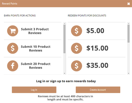Close the Reward Points dialog
Viewport: 132px width, 103px height.
[x=129, y=4]
